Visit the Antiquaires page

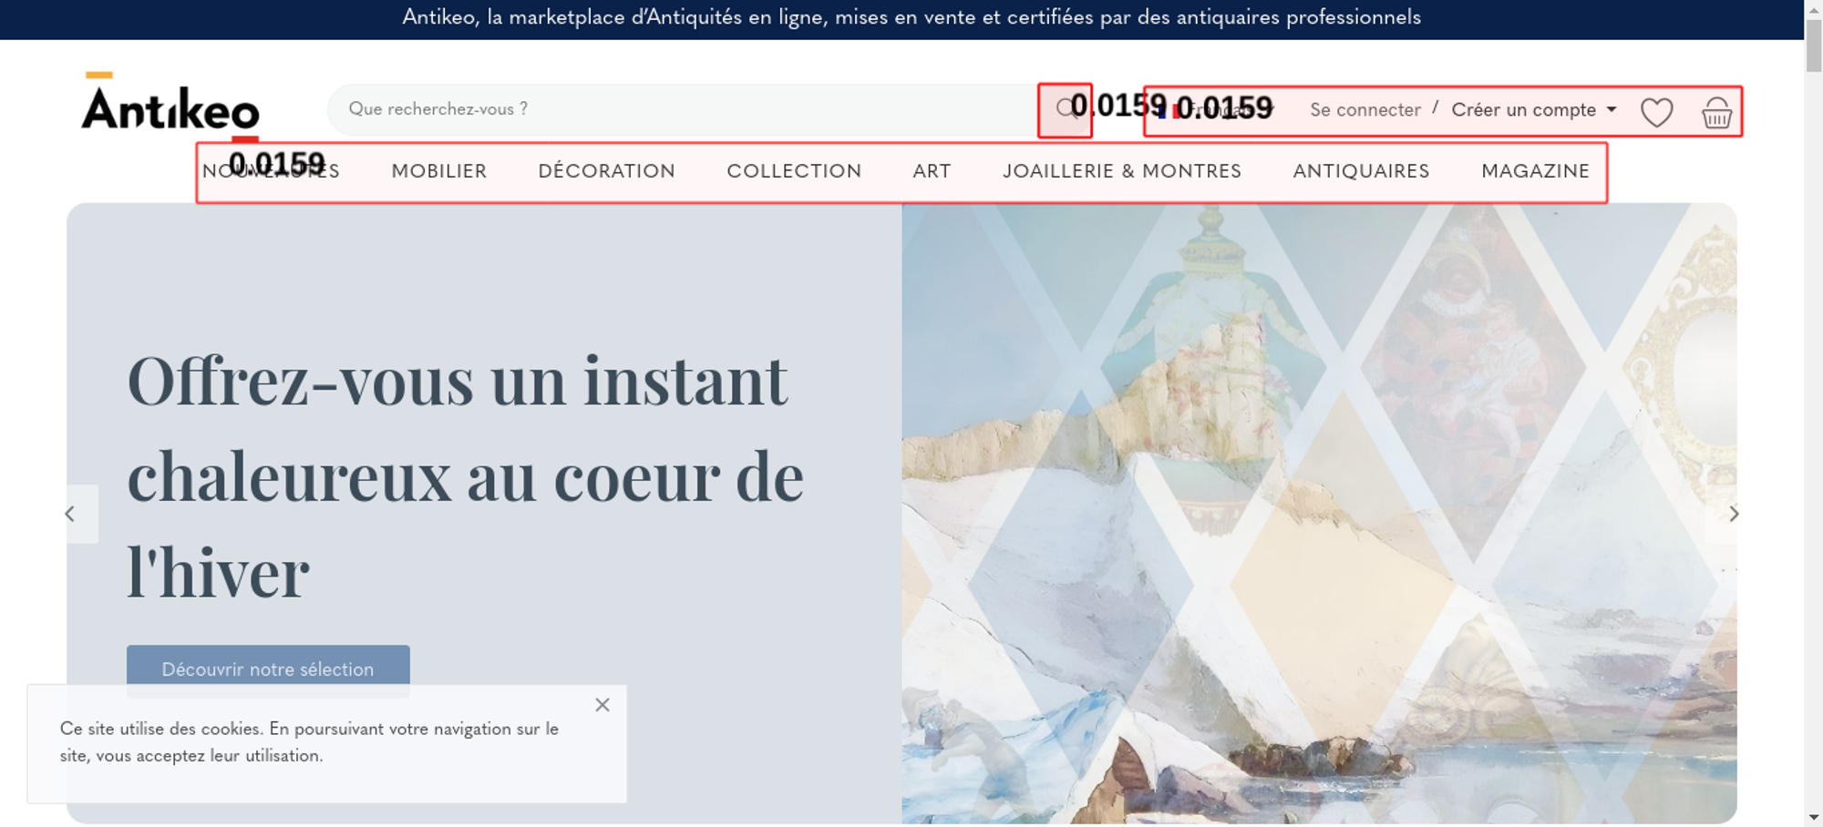1361,171
